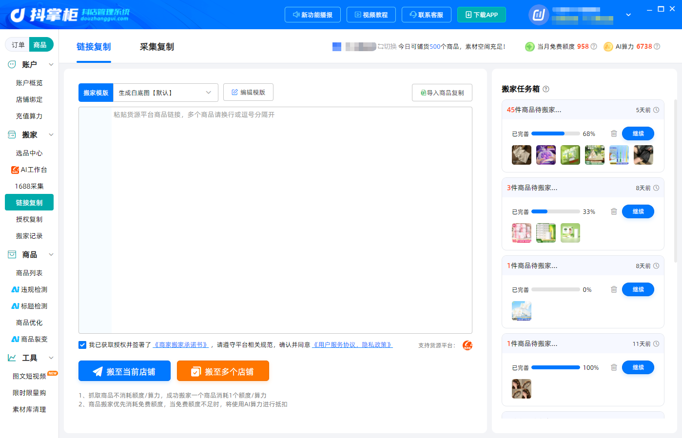Click the 搬至当前店铺 button
This screenshot has height=438, width=682.
click(x=124, y=371)
